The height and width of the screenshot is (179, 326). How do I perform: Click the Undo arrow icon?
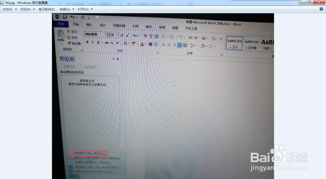click(72, 17)
